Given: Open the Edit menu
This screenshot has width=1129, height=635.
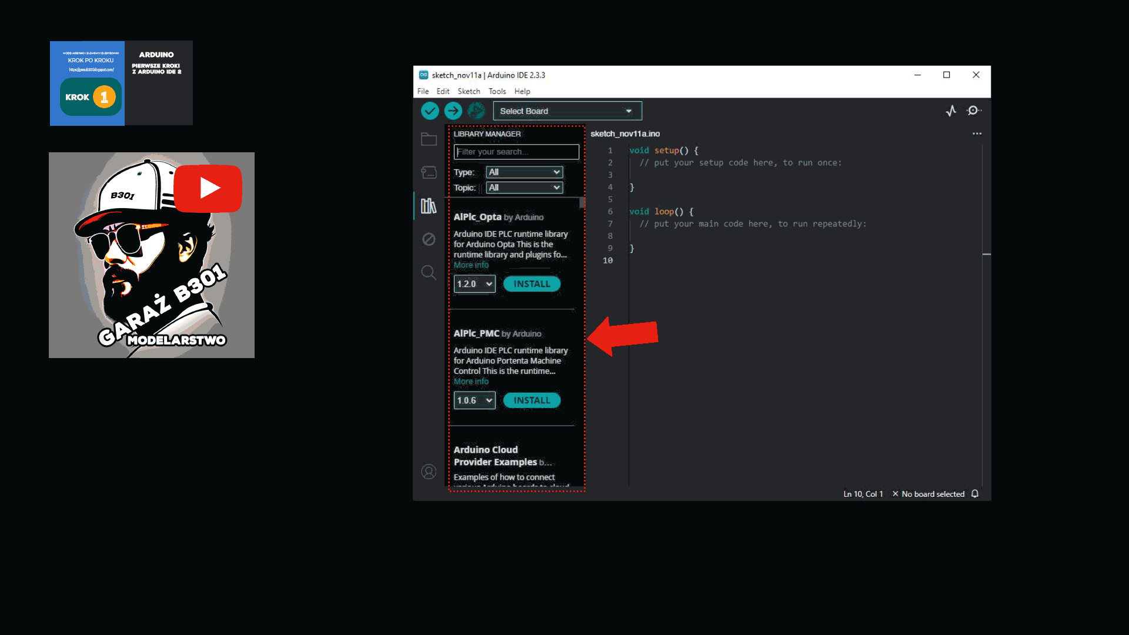Looking at the screenshot, I should (x=443, y=91).
